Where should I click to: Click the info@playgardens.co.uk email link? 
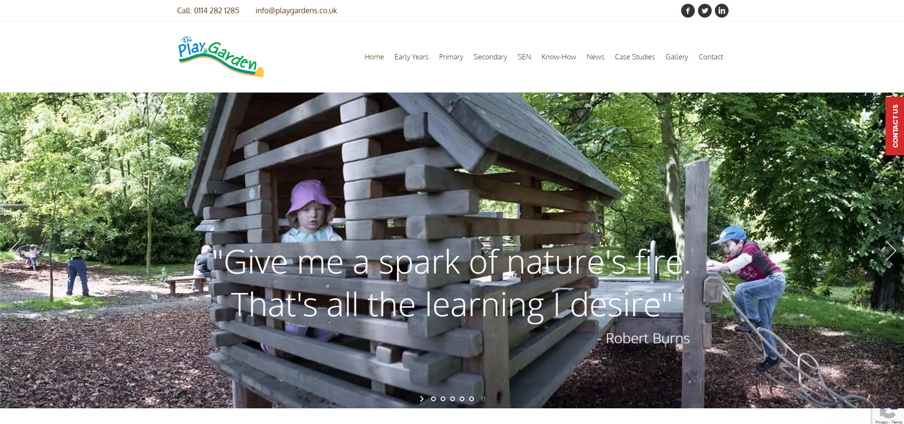[x=296, y=10]
